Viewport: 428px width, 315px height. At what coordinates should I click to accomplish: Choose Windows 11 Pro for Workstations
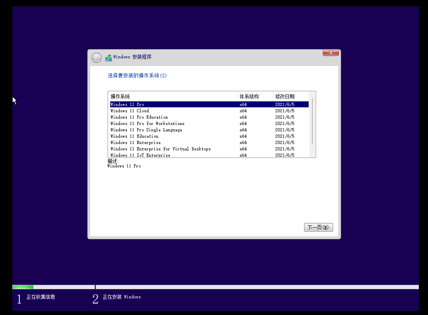tap(209, 123)
